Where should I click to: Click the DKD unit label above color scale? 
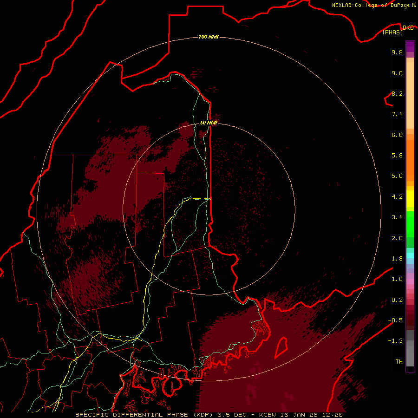pos(408,28)
